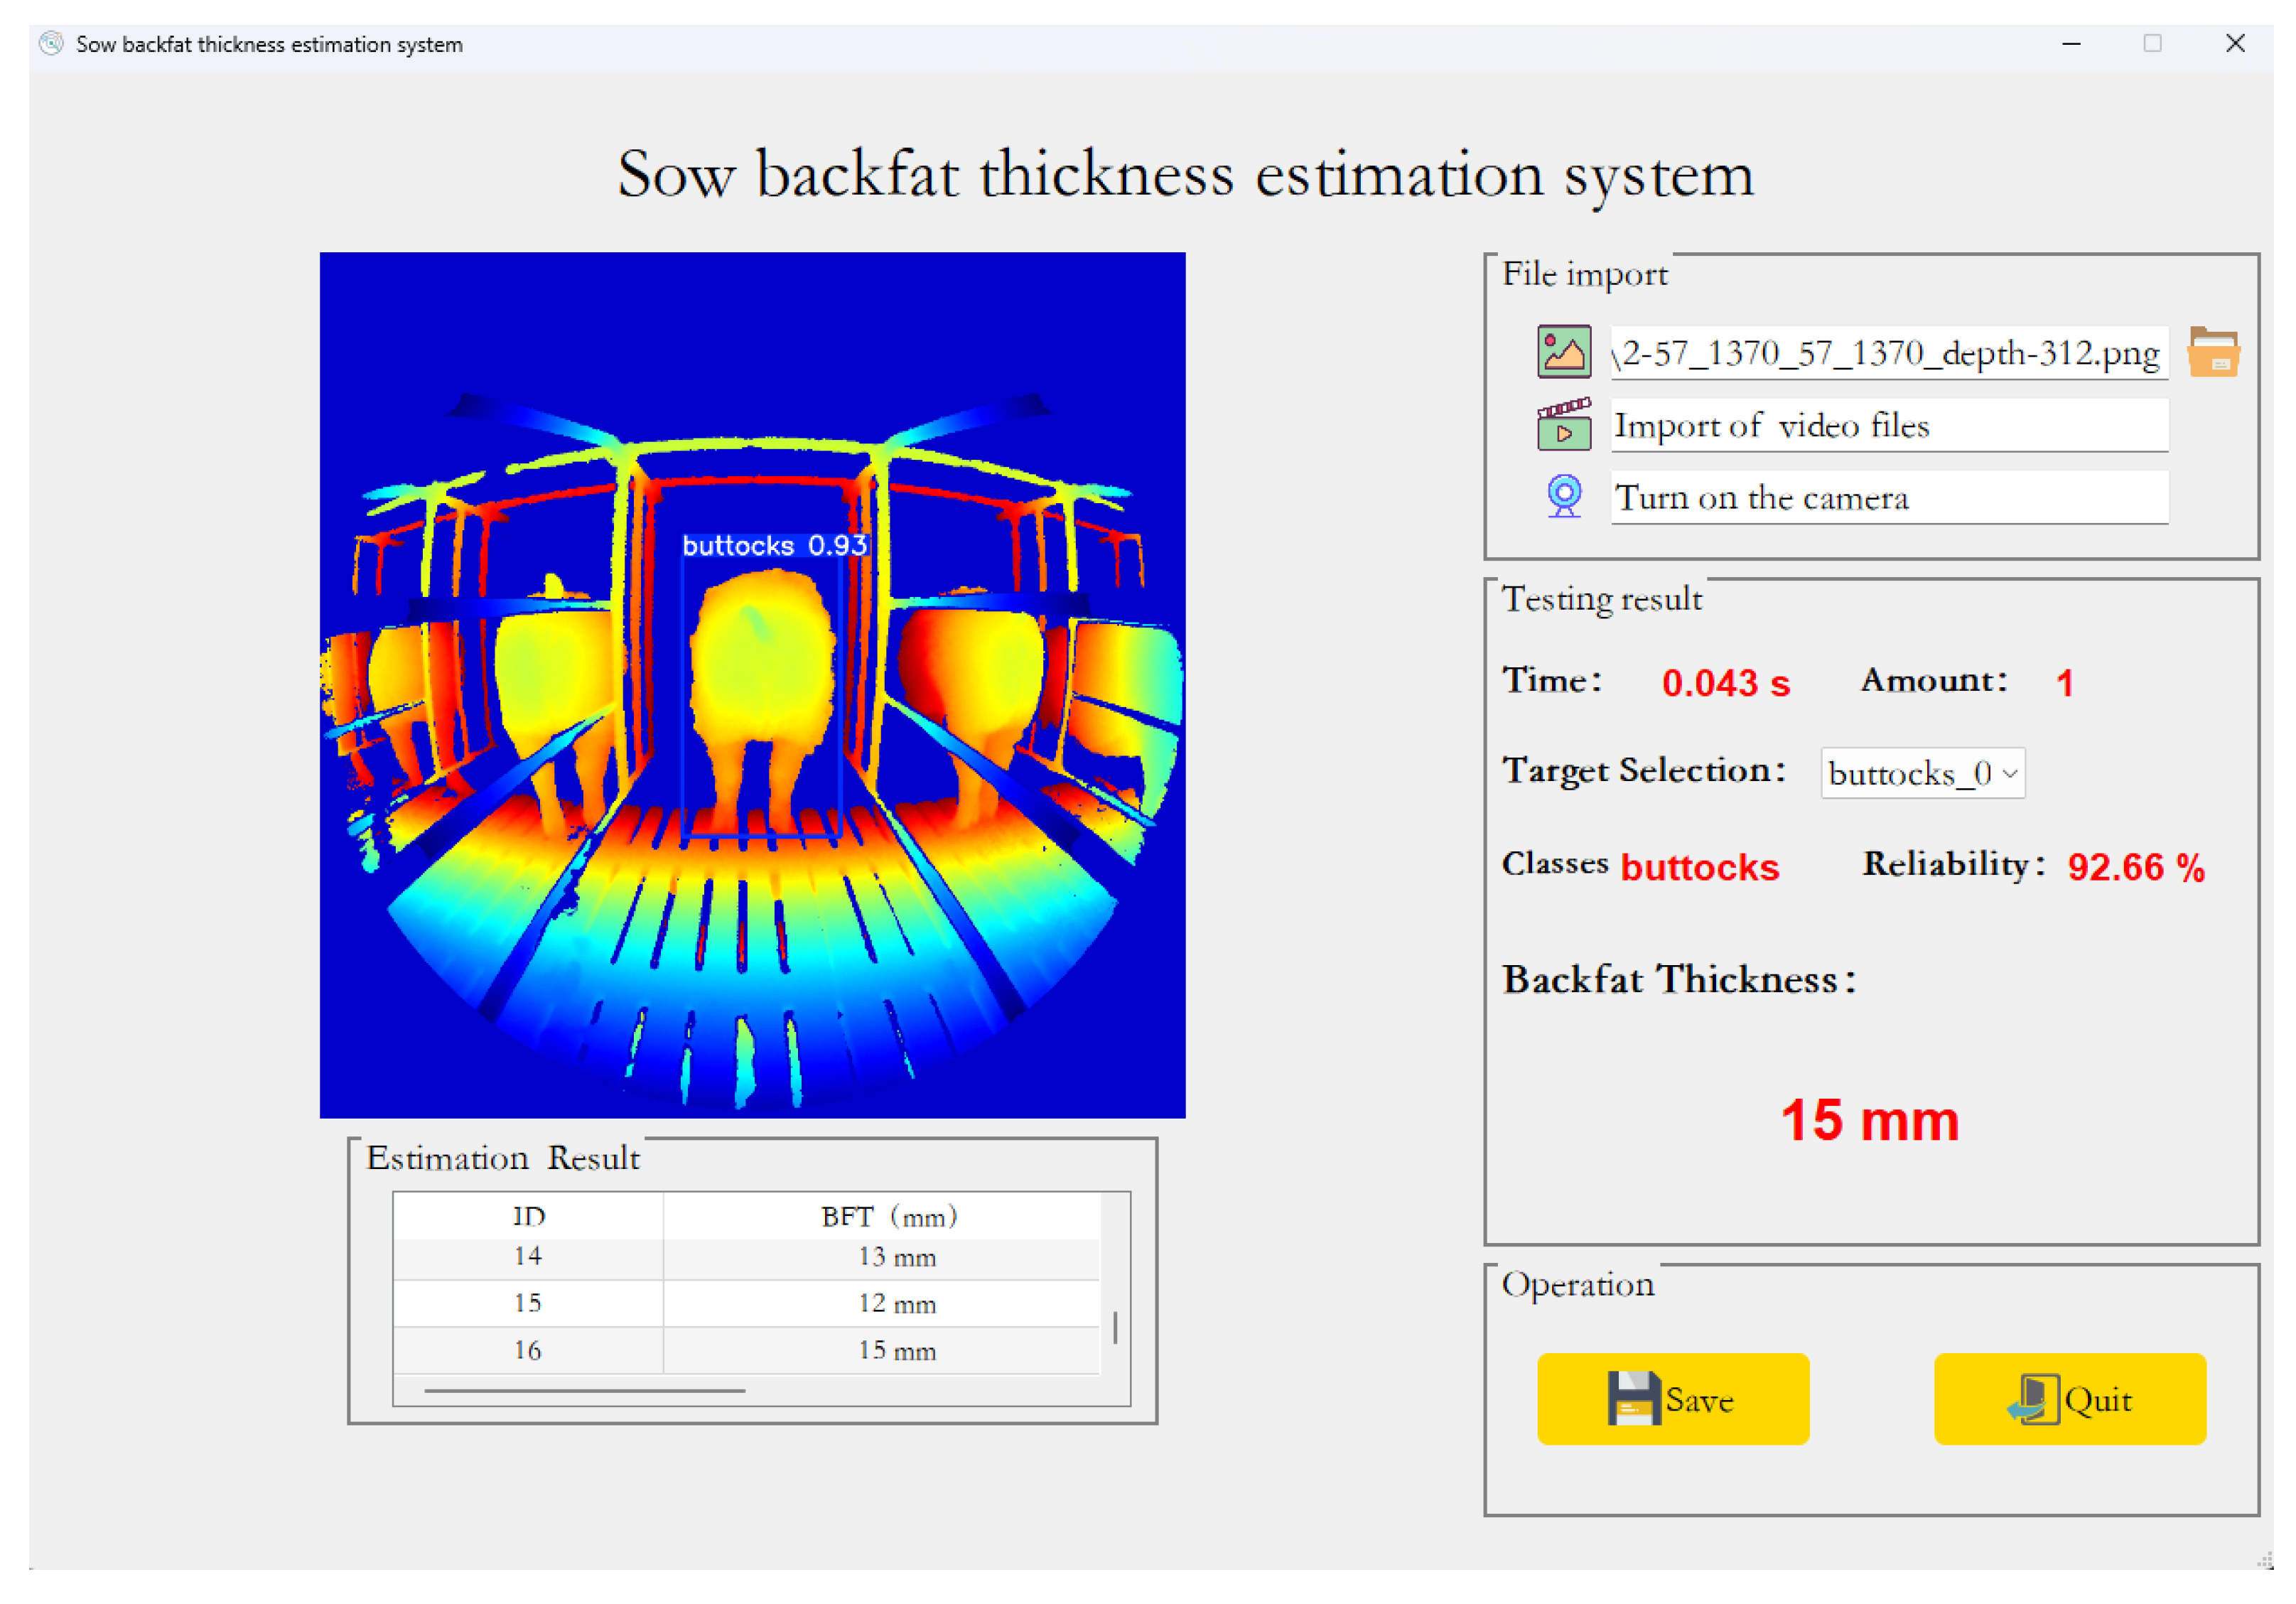Click the webcam camera icon
The image size is (2296, 1604).
click(1564, 496)
